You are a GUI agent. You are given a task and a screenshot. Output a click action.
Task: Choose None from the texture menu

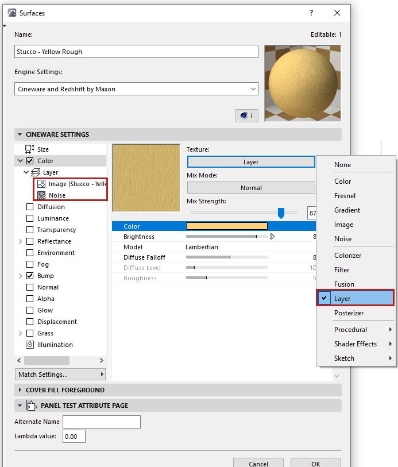(x=356, y=165)
